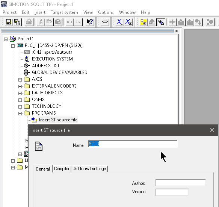Open the Help menu
Viewport: 219px width, 207px height.
[145, 12]
